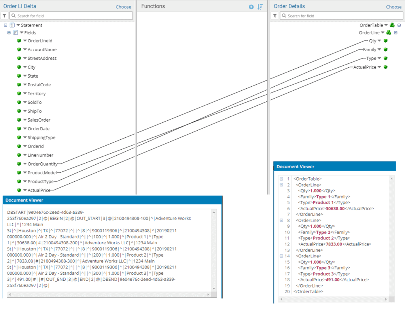Click the green cube icon beside OrderDate
The width and height of the screenshot is (405, 314).
[19, 129]
